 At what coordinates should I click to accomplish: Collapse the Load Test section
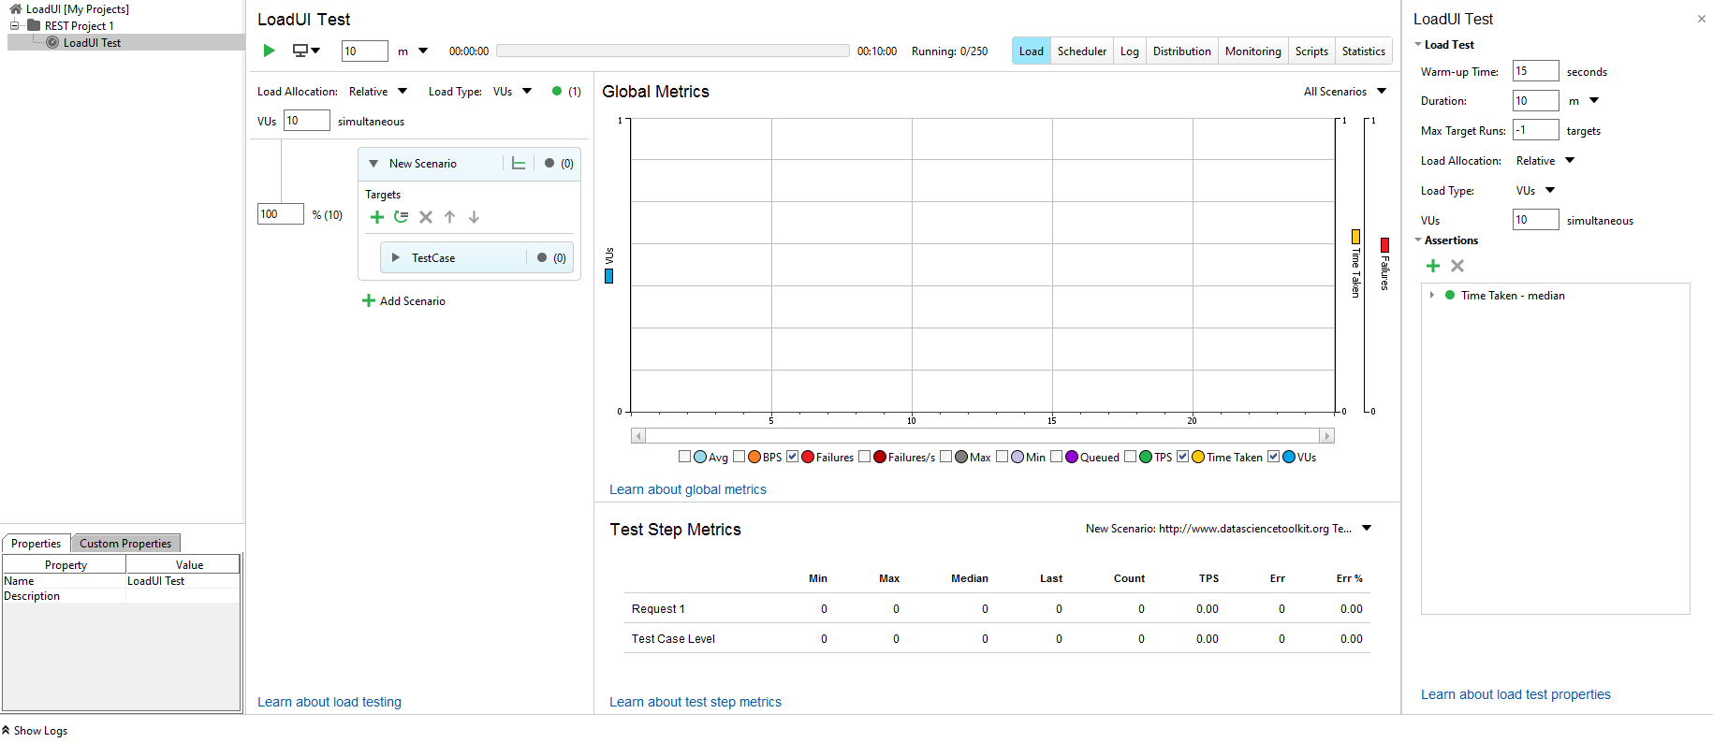coord(1418,45)
